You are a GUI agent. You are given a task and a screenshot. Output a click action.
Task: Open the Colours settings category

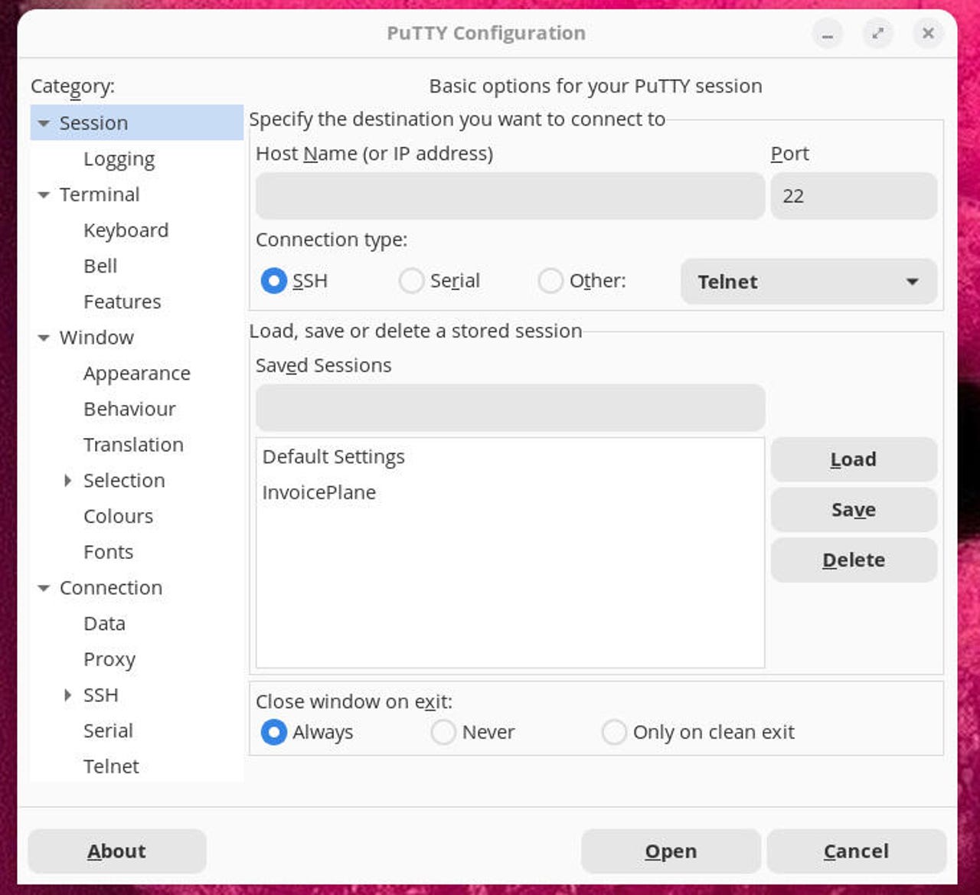click(x=118, y=517)
